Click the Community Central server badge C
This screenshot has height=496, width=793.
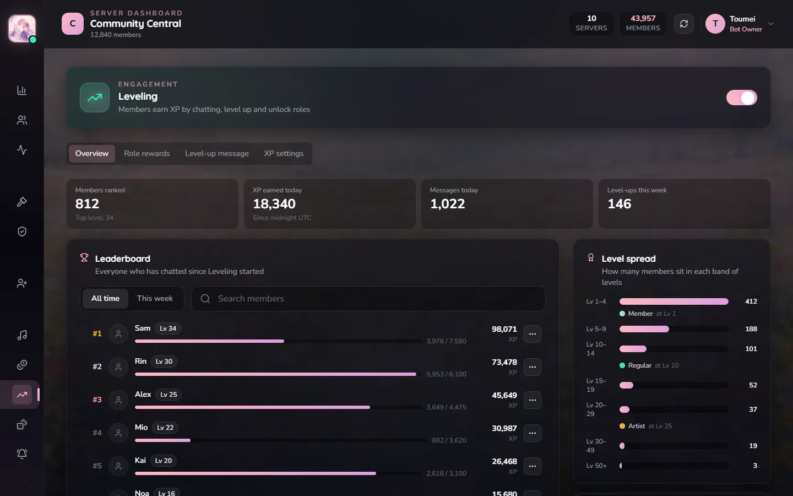[73, 24]
